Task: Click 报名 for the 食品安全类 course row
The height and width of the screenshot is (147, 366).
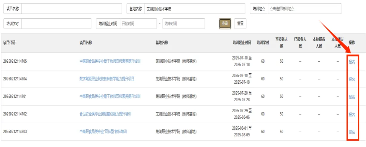Action: point(352,114)
